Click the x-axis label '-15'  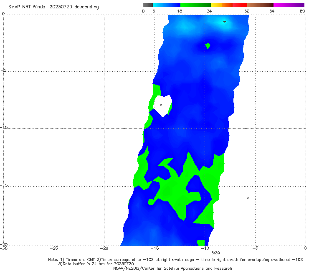click(x=154, y=248)
